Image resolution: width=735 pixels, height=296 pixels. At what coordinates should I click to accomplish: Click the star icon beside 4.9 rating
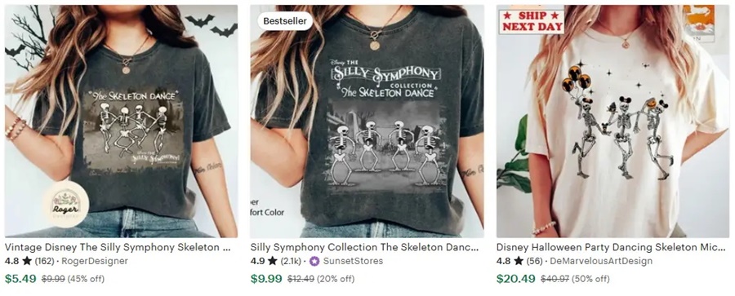pos(273,261)
